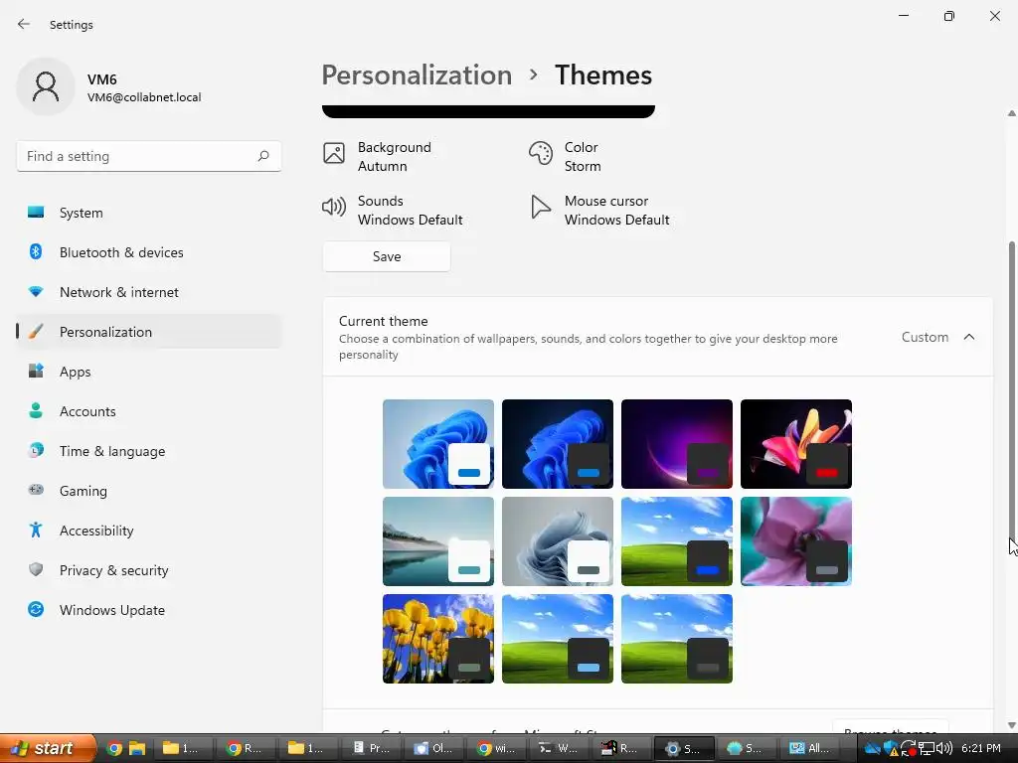Open the start menu button

pyautogui.click(x=48, y=748)
